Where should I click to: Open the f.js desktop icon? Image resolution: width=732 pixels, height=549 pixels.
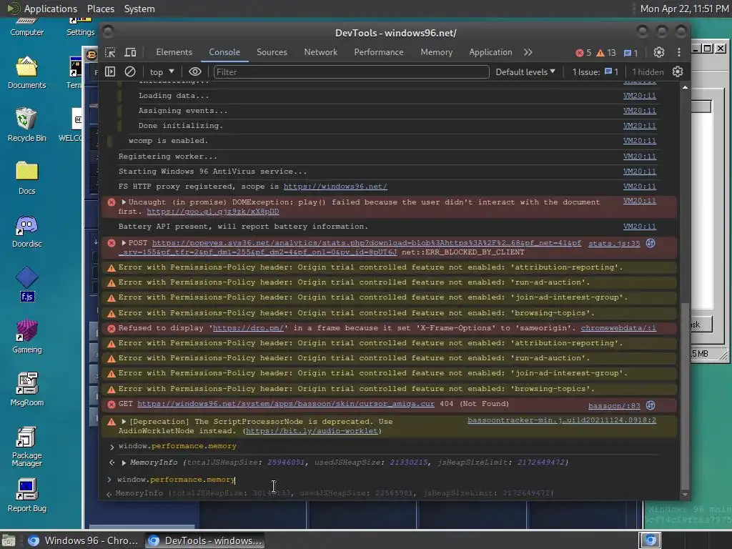click(x=26, y=284)
